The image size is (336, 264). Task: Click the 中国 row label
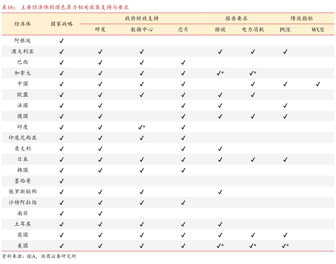tap(23, 84)
